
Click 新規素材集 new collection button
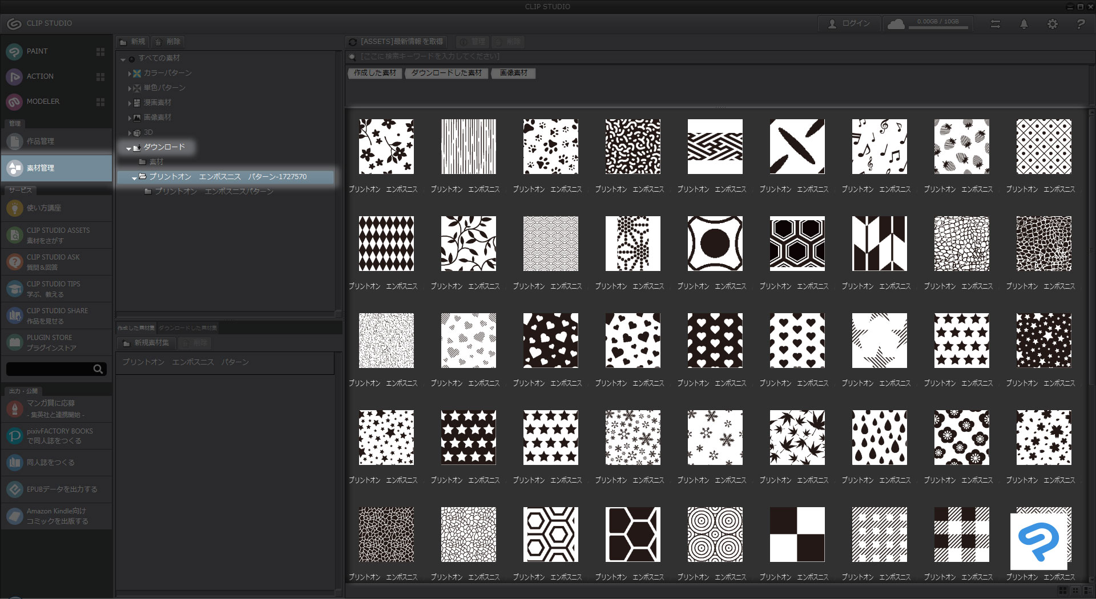click(x=146, y=343)
